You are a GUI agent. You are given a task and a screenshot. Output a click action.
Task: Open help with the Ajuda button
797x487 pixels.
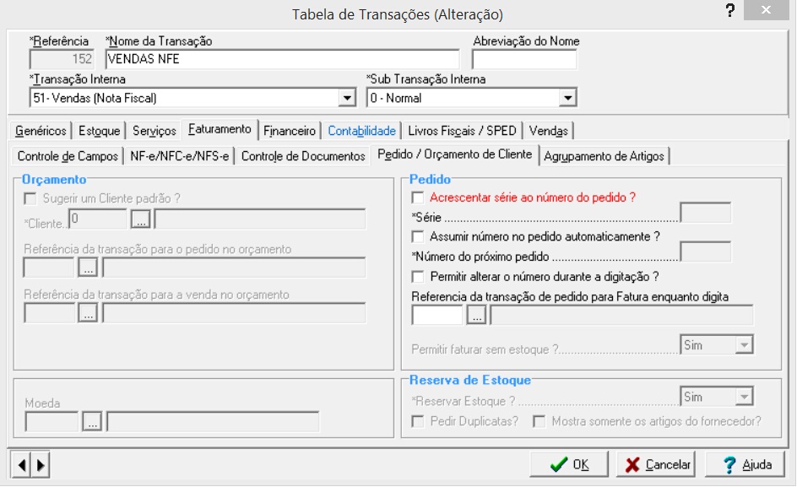(x=745, y=464)
